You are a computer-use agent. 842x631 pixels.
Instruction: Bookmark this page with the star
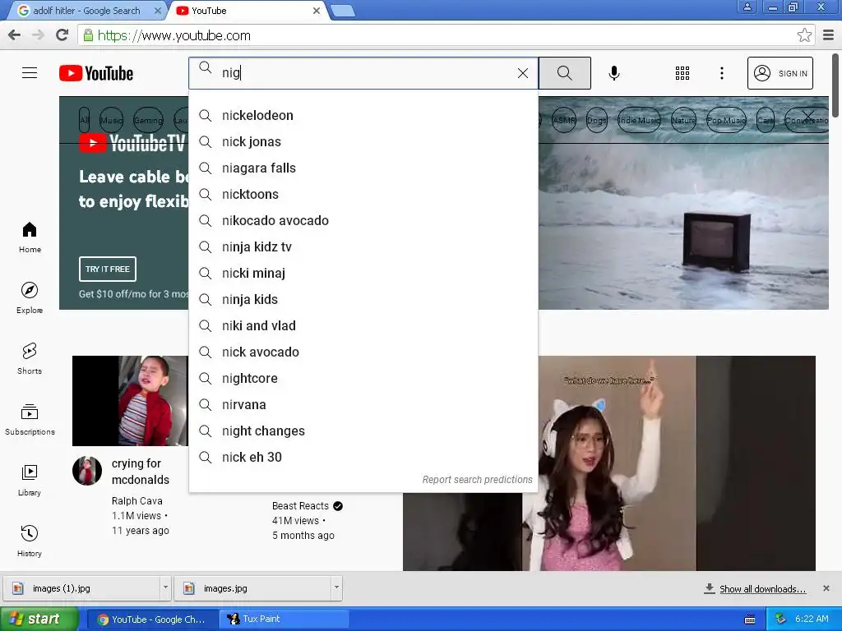[804, 35]
